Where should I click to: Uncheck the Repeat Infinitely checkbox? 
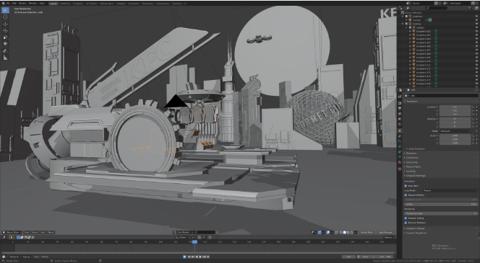406,195
